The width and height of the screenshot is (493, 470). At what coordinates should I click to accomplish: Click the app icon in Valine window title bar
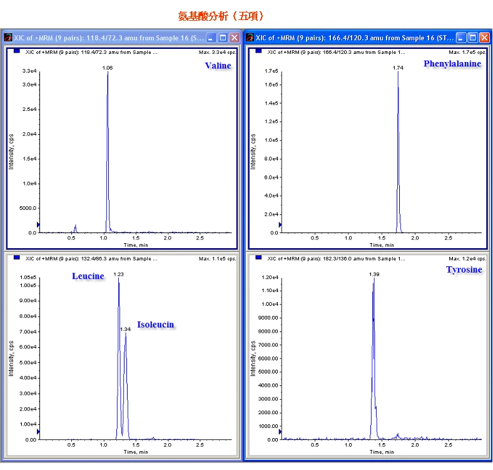pyautogui.click(x=8, y=38)
